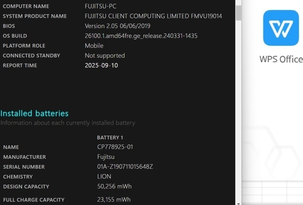
Task: Select the BIOS Version 2.05 value
Action: tap(117, 26)
